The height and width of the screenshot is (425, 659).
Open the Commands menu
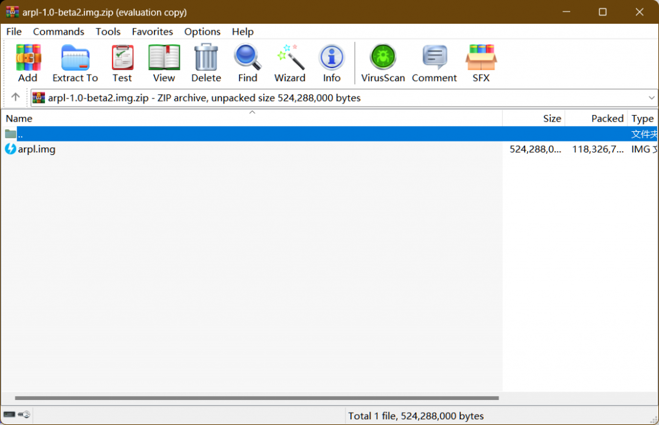(x=59, y=32)
